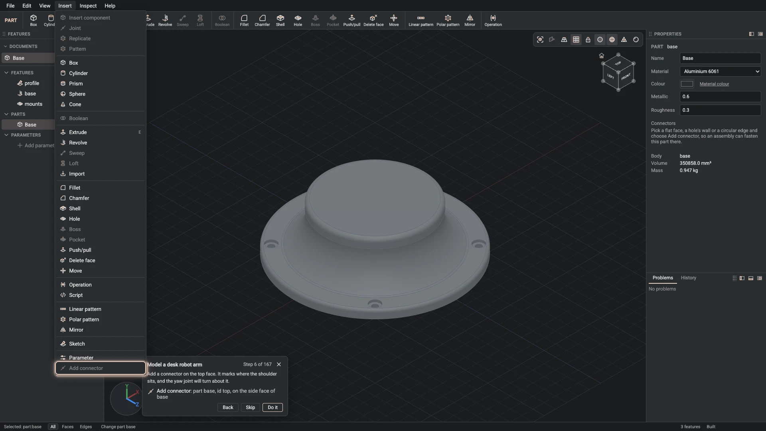Click the Linear pattern toolbar icon
The width and height of the screenshot is (766, 431).
[421, 20]
